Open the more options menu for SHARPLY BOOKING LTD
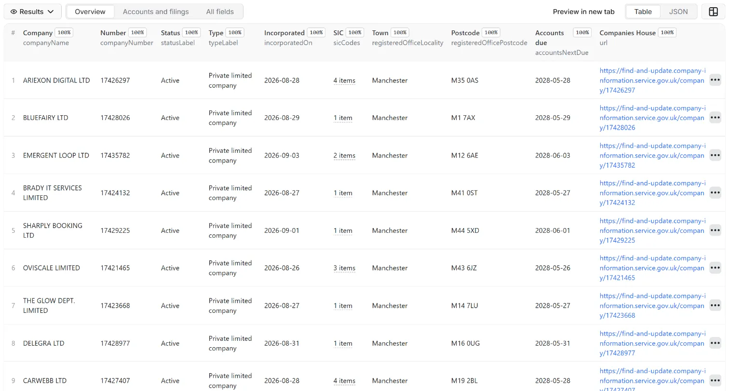729x391 pixels. pyautogui.click(x=715, y=230)
